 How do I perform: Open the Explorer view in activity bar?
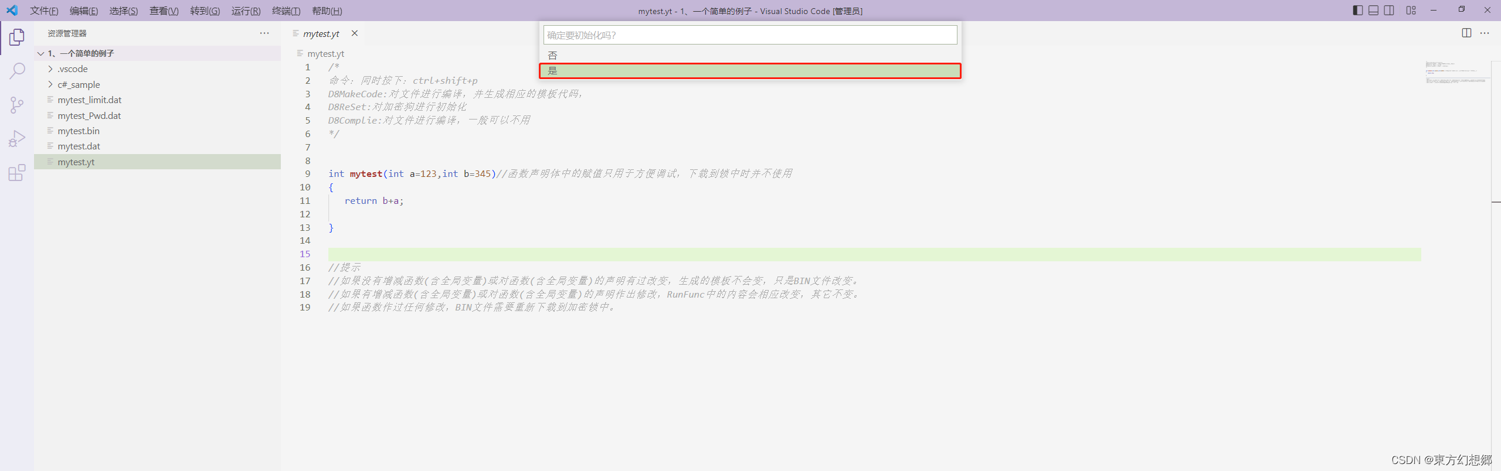(x=17, y=37)
